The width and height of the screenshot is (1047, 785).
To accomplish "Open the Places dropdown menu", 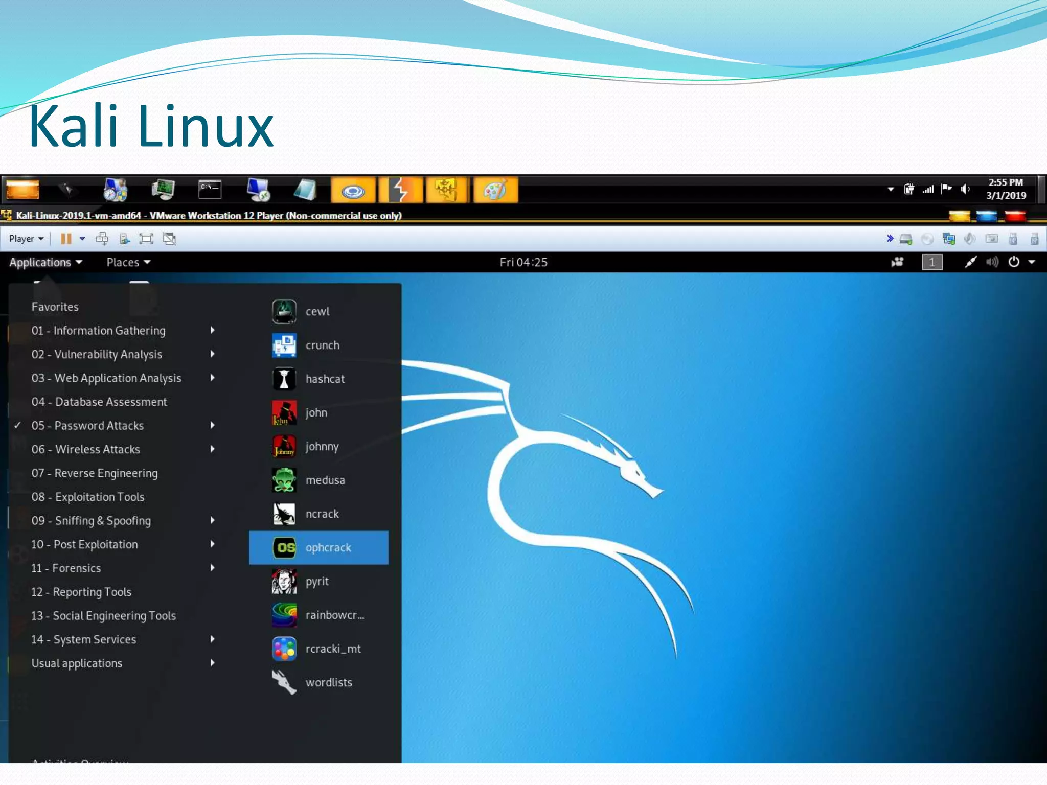I will pyautogui.click(x=128, y=262).
